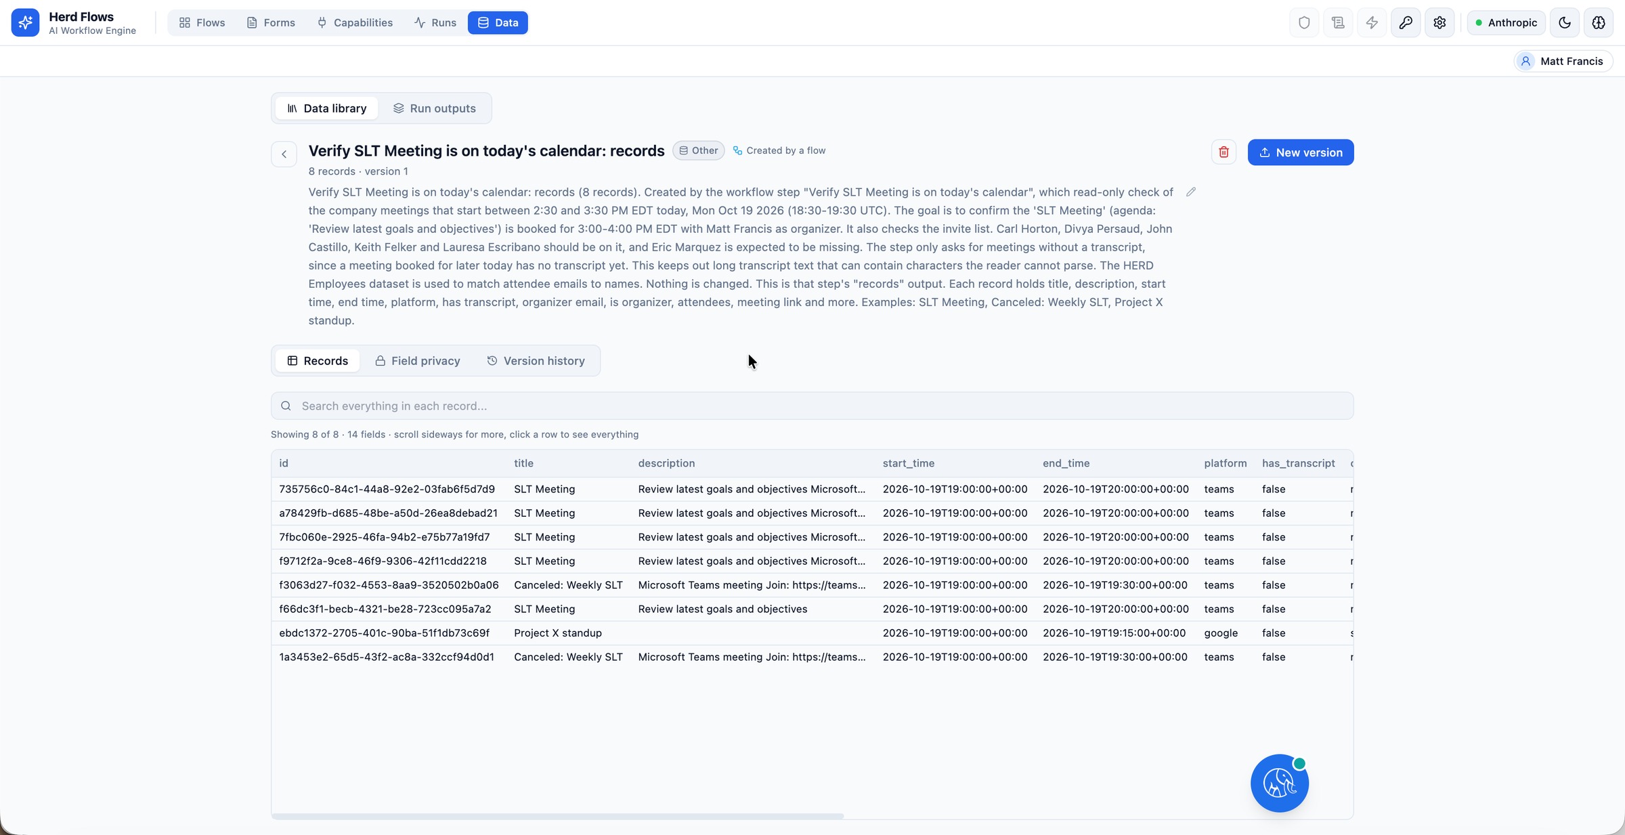Image resolution: width=1625 pixels, height=835 pixels.
Task: Click the Other category badge
Action: (698, 150)
